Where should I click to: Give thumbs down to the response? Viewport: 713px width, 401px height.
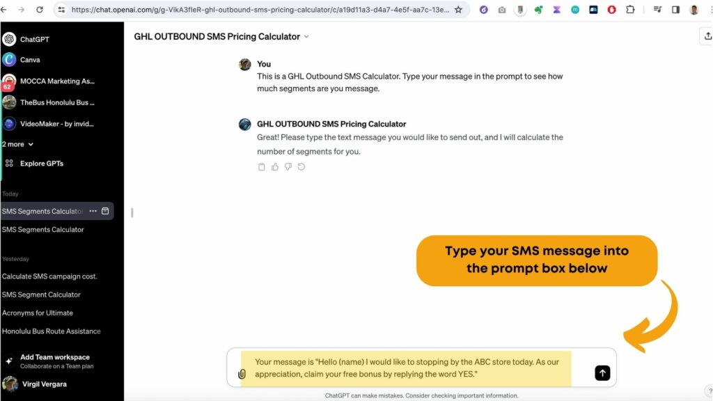tap(288, 167)
